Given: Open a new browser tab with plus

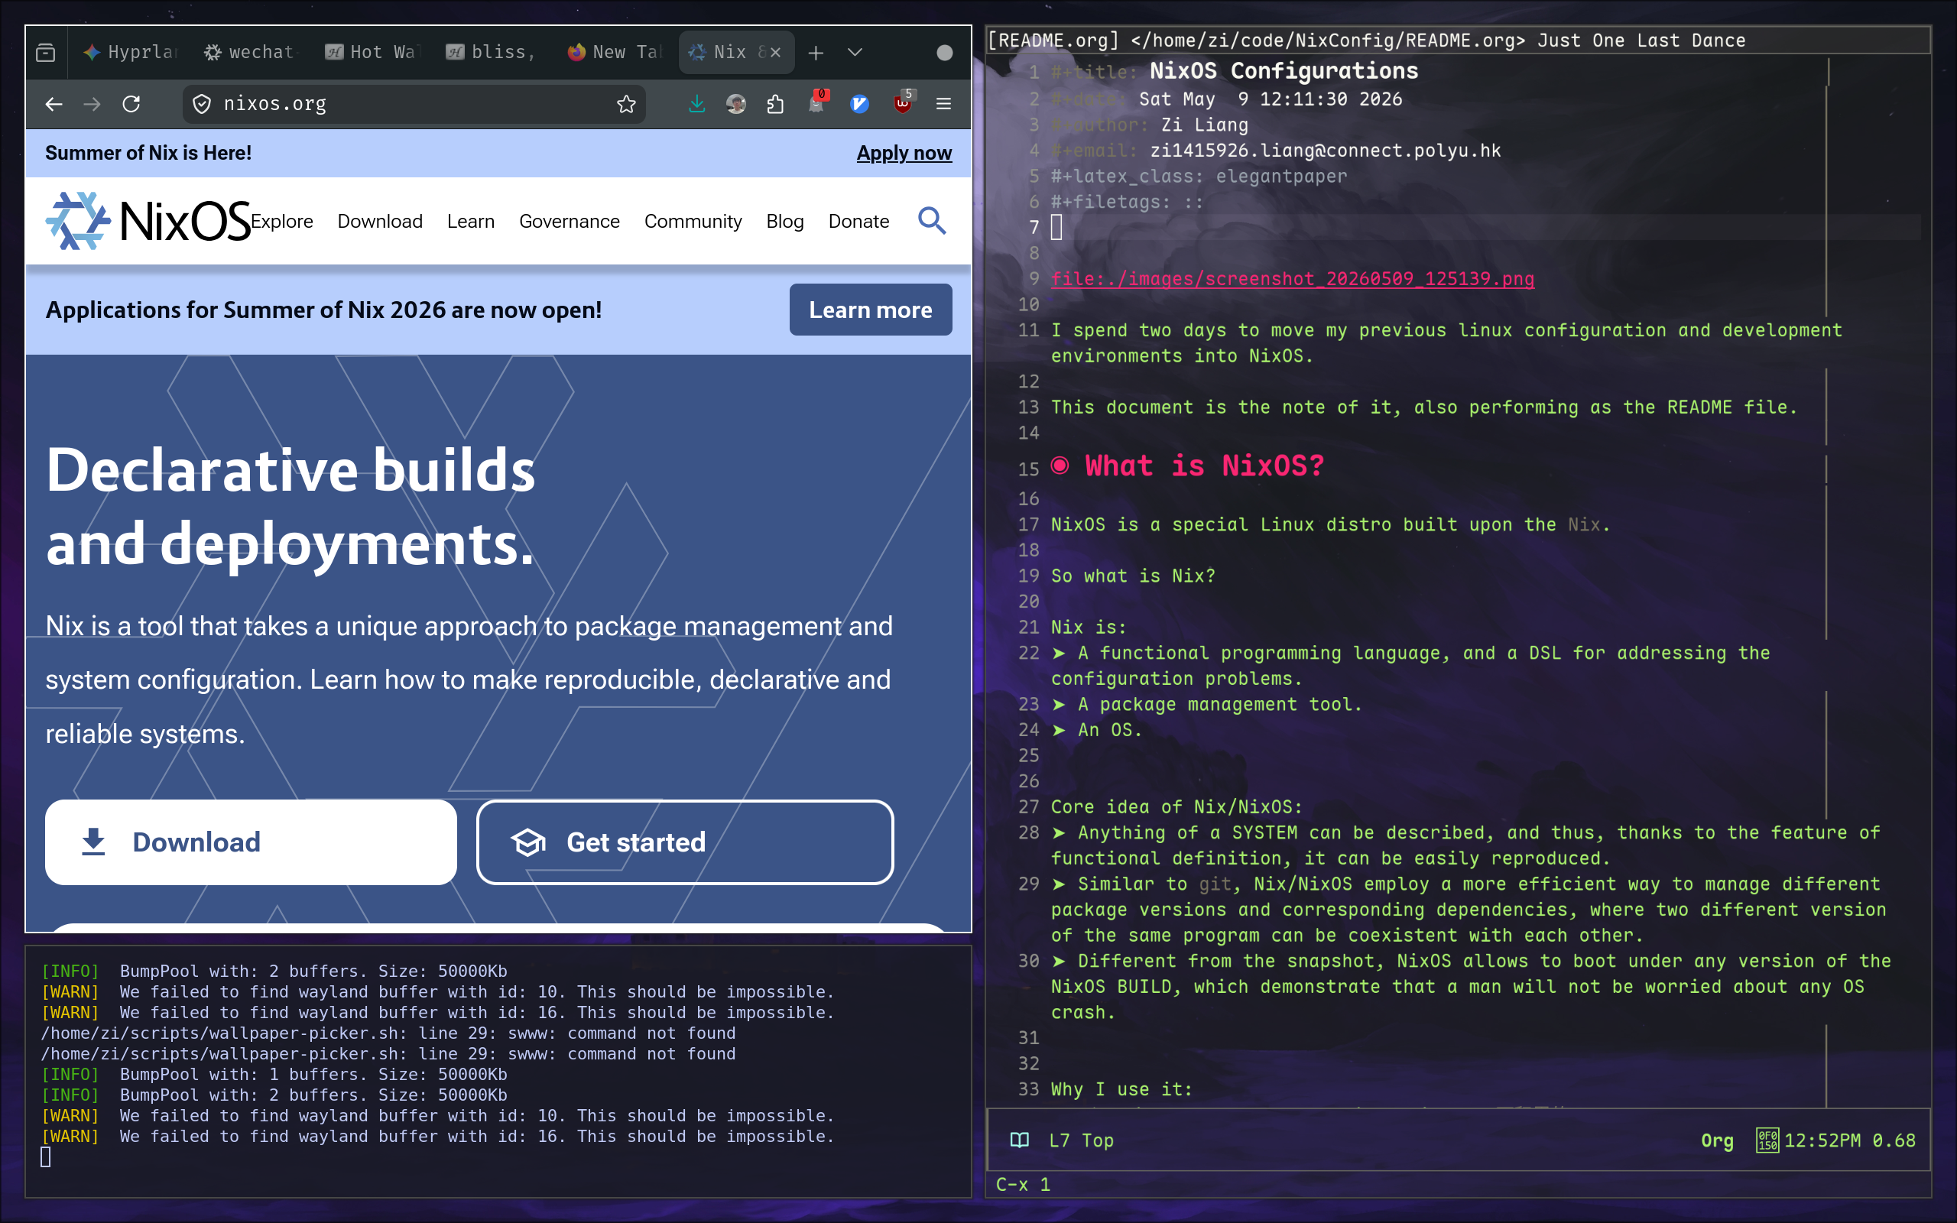Looking at the screenshot, I should pos(816,53).
